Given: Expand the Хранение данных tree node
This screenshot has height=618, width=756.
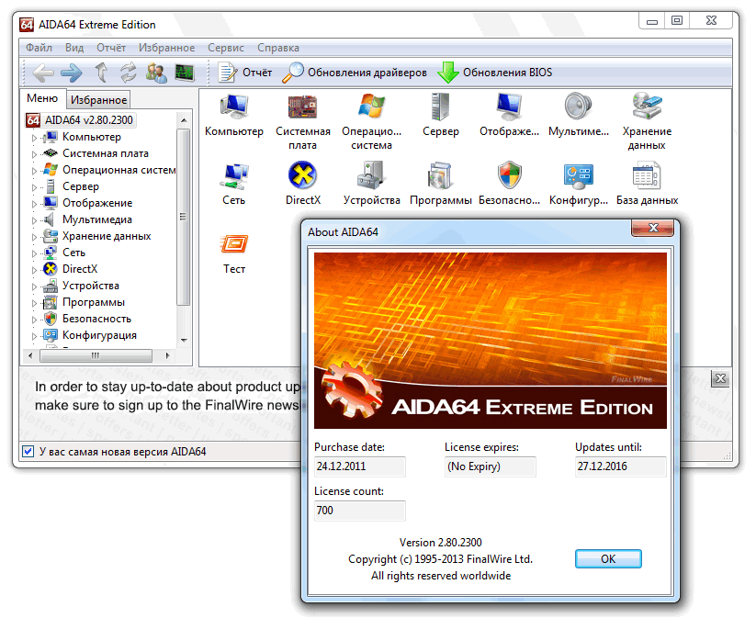Looking at the screenshot, I should coord(34,237).
